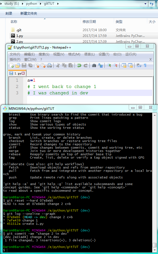Image resolution: width=158 pixels, height=254 pixels.
Task: Click the New file icon in Notepad++
Action: (x=11, y=65)
